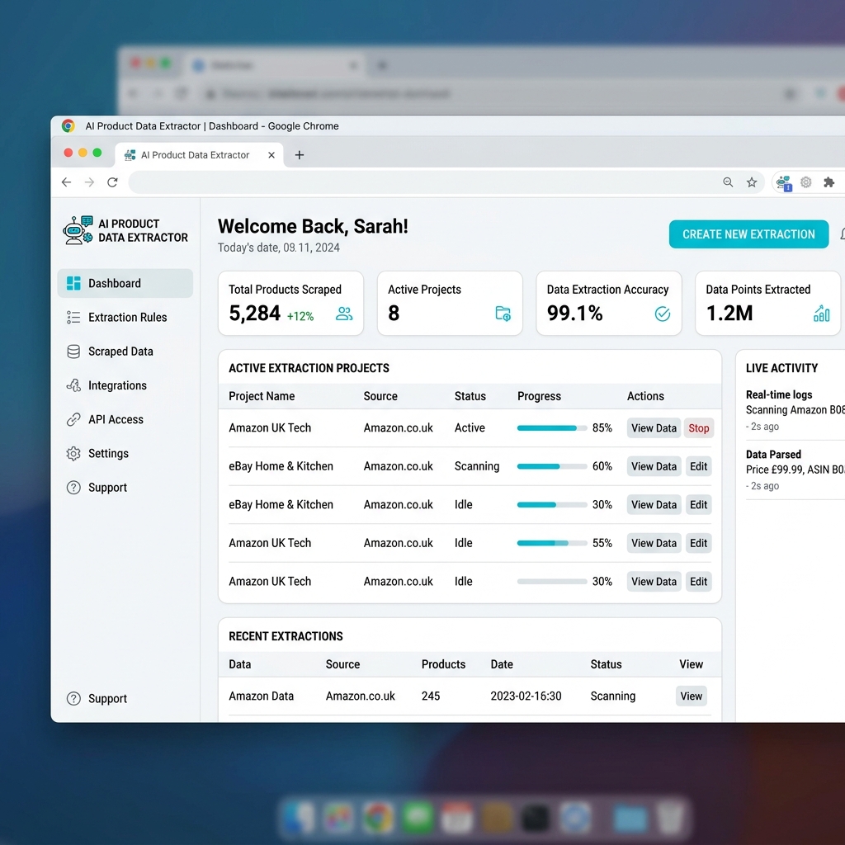The image size is (845, 845).
Task: Click the folder icon in Active Projects card
Action: [x=503, y=314]
